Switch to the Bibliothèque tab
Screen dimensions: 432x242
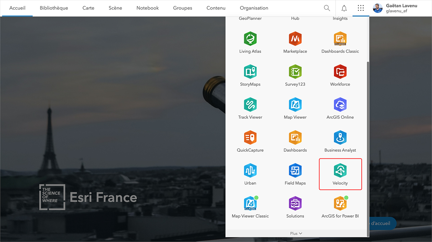point(54,8)
